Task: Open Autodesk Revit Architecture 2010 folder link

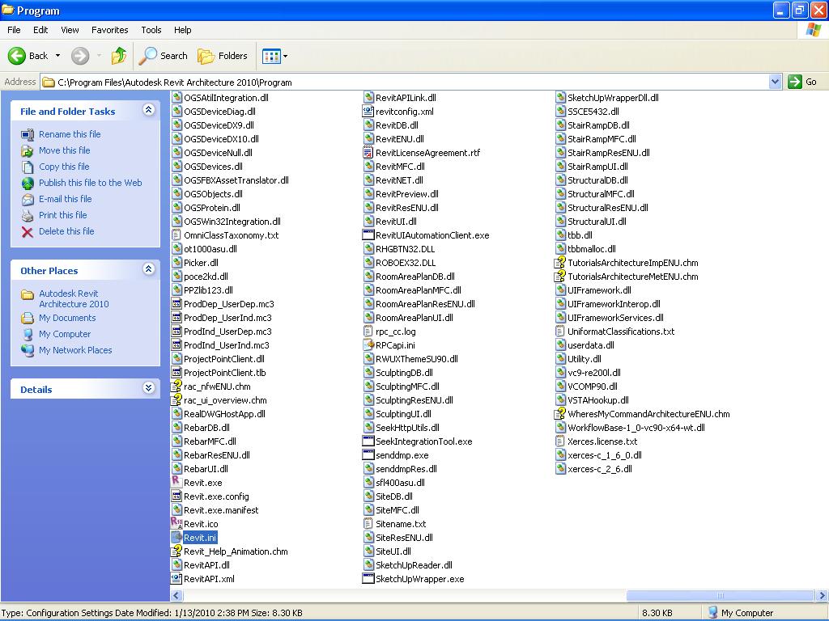Action: pyautogui.click(x=74, y=298)
